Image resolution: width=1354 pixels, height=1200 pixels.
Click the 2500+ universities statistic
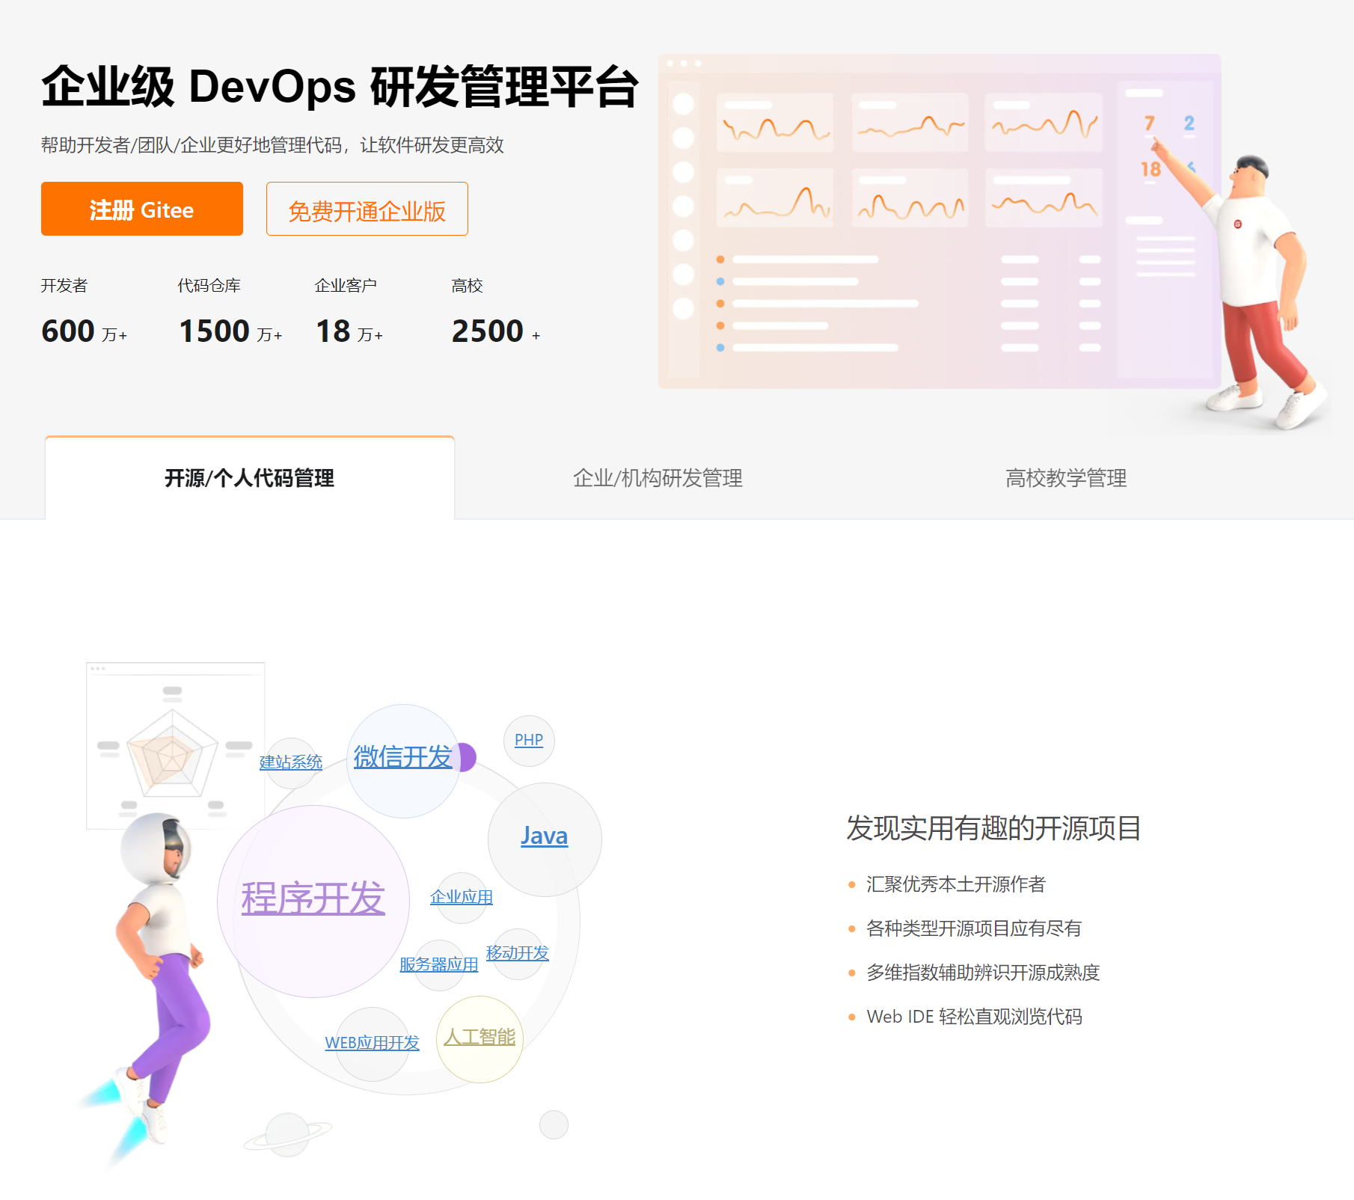(497, 331)
